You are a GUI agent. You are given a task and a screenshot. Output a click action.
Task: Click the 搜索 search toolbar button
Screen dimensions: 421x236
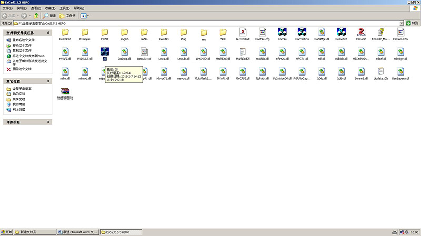click(49, 16)
